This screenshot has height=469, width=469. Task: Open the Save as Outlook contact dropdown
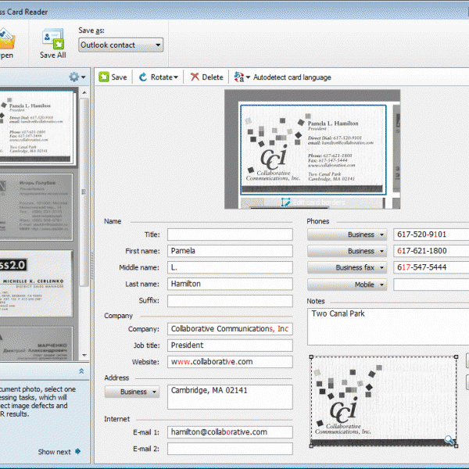[x=121, y=45]
